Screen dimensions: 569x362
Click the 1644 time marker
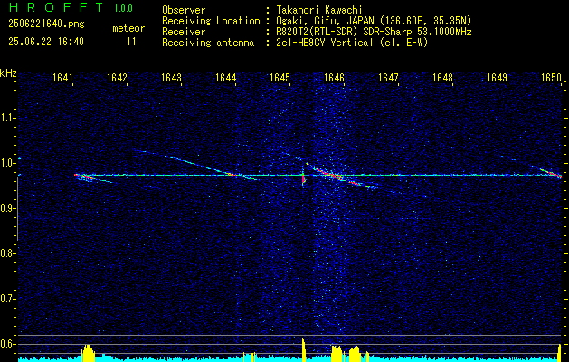pos(226,77)
